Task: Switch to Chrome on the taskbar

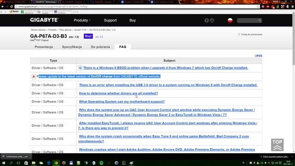Action: (x=56, y=163)
